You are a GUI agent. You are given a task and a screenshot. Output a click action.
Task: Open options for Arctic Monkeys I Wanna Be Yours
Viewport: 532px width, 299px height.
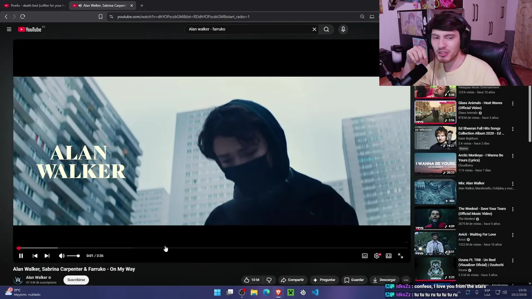click(x=512, y=156)
